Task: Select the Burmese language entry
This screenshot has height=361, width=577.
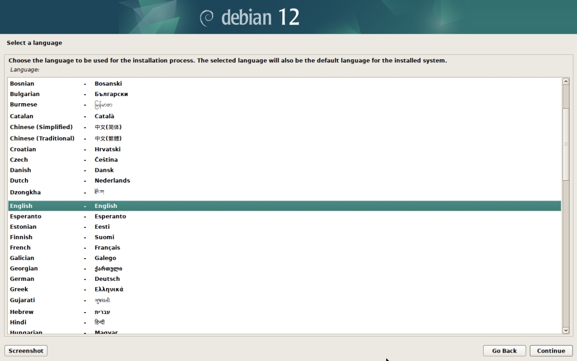Action: [x=285, y=105]
